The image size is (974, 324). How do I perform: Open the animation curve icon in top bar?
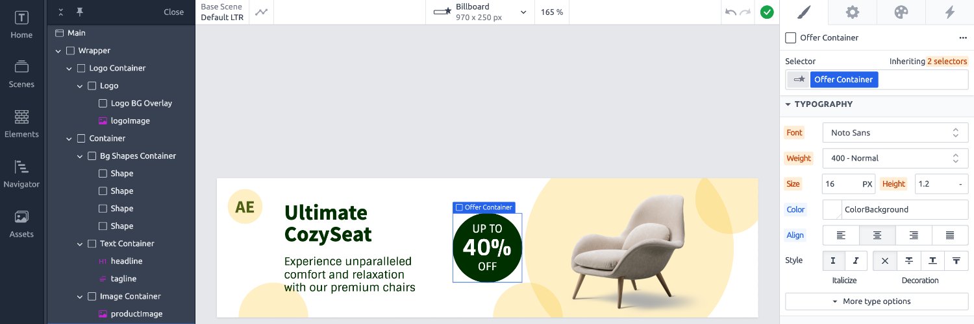coord(260,12)
